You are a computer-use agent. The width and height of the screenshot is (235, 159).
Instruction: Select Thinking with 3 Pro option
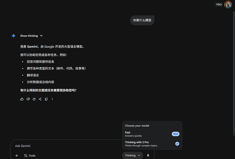pos(152,144)
